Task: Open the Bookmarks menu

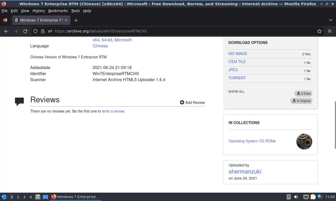Action: [x=58, y=11]
